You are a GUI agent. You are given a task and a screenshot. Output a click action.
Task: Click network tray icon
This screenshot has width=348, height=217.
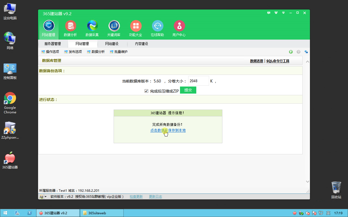click(321, 213)
